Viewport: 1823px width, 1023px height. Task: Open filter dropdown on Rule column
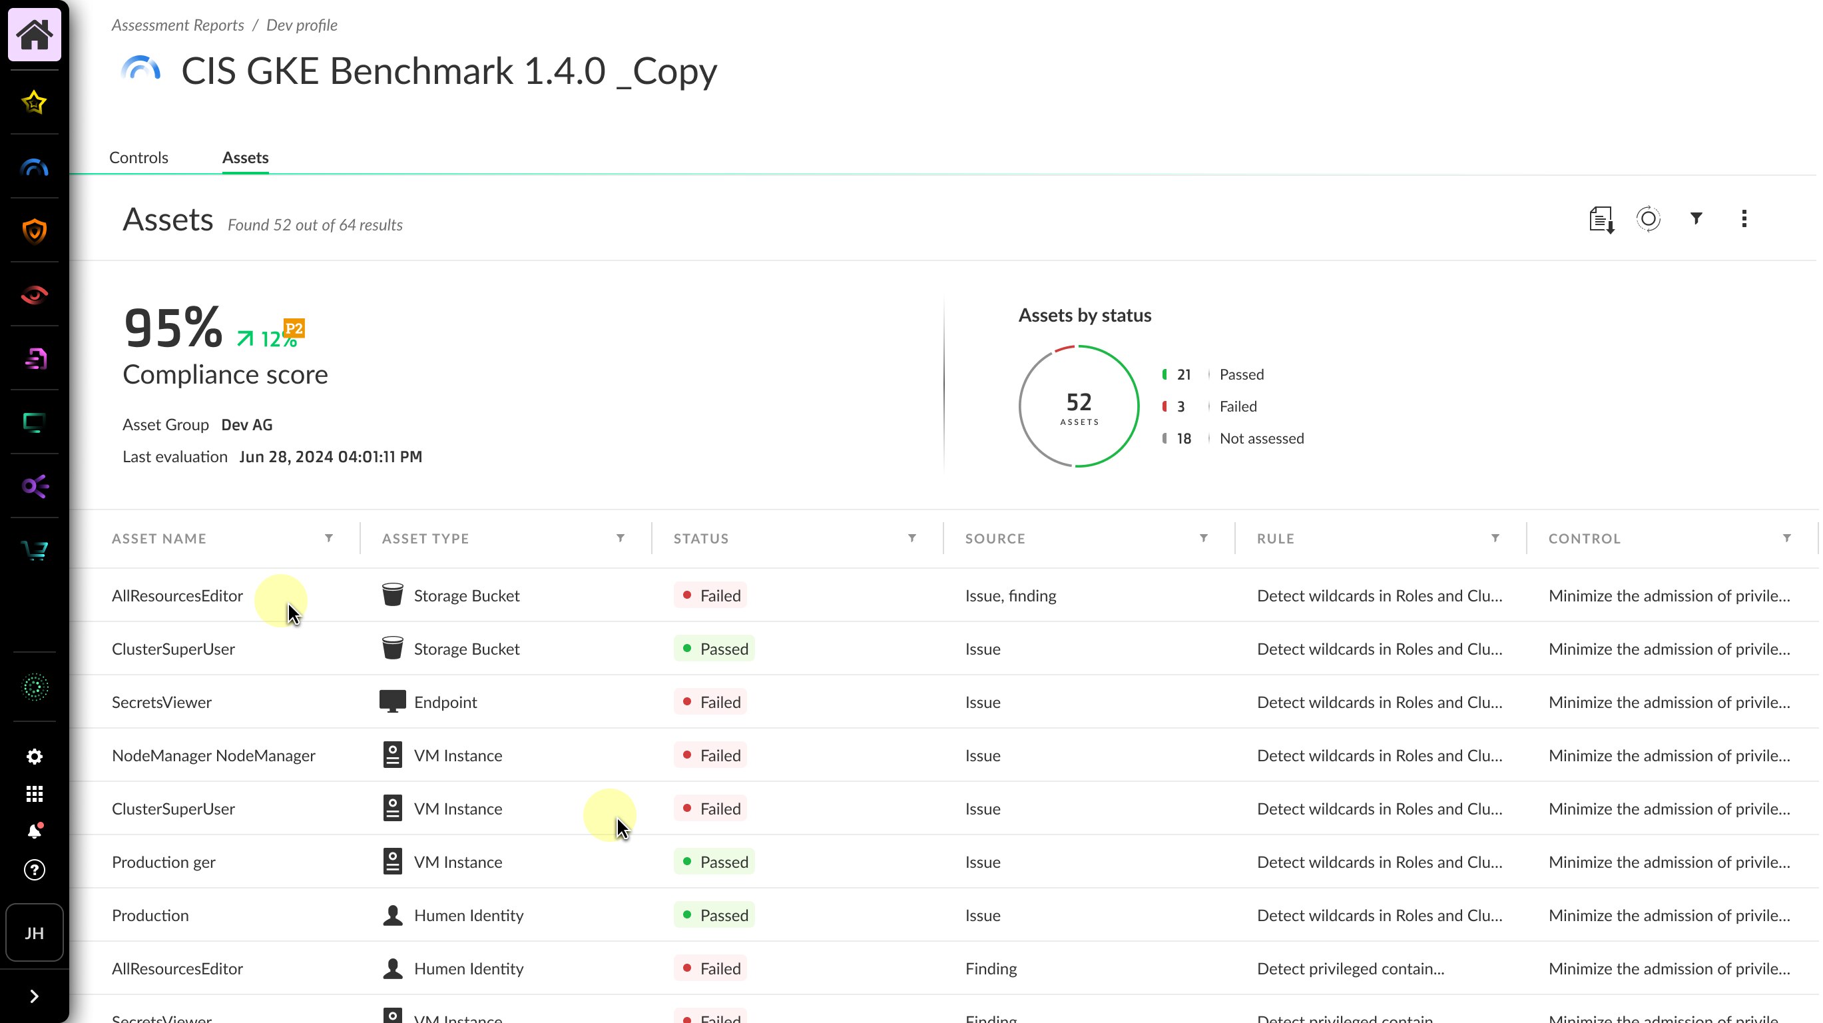1495,538
